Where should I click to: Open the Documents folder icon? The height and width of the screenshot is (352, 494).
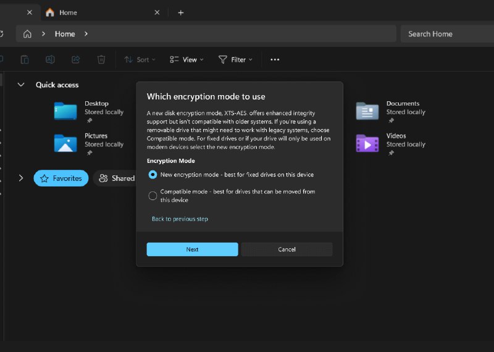click(x=367, y=111)
